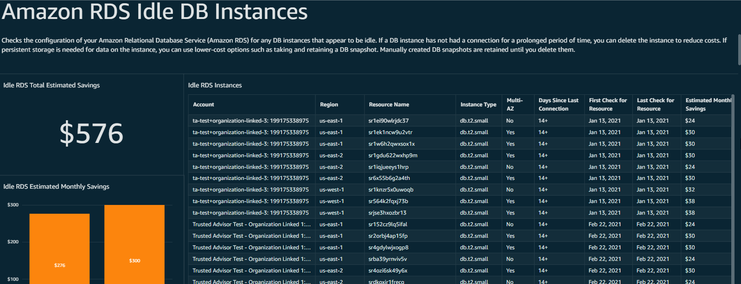This screenshot has width=741, height=284.
Task: Click Feb 22, 2021 first check for sr152cz9lq5ifal
Action: 605,224
